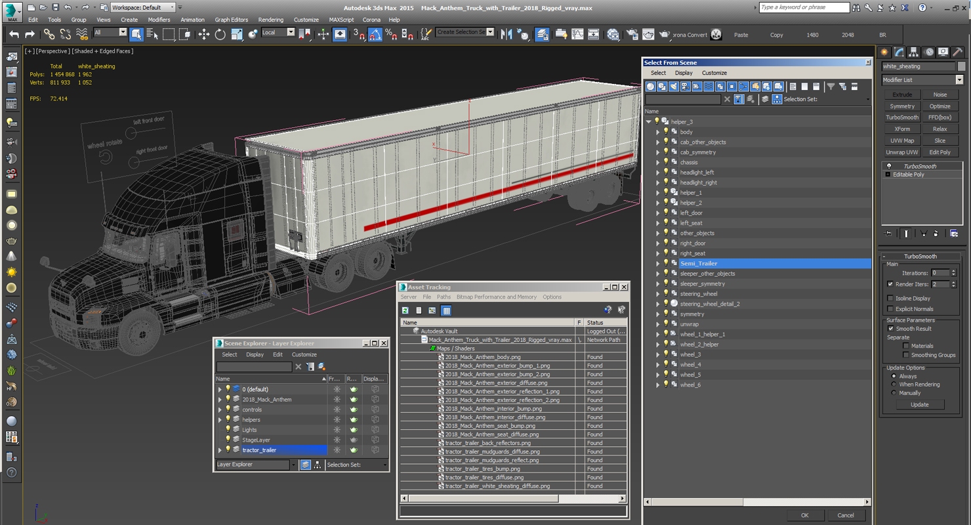
Task: Open Select by Name tool
Action: [152, 34]
